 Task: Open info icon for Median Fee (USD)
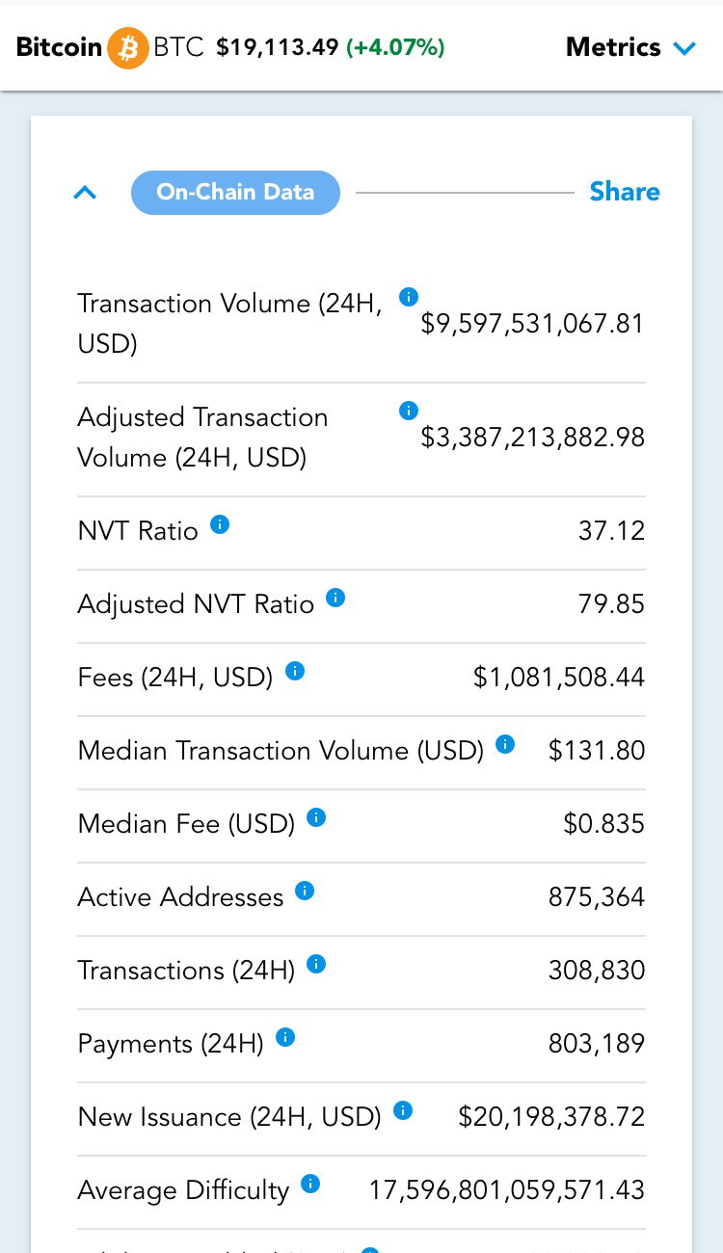[316, 817]
